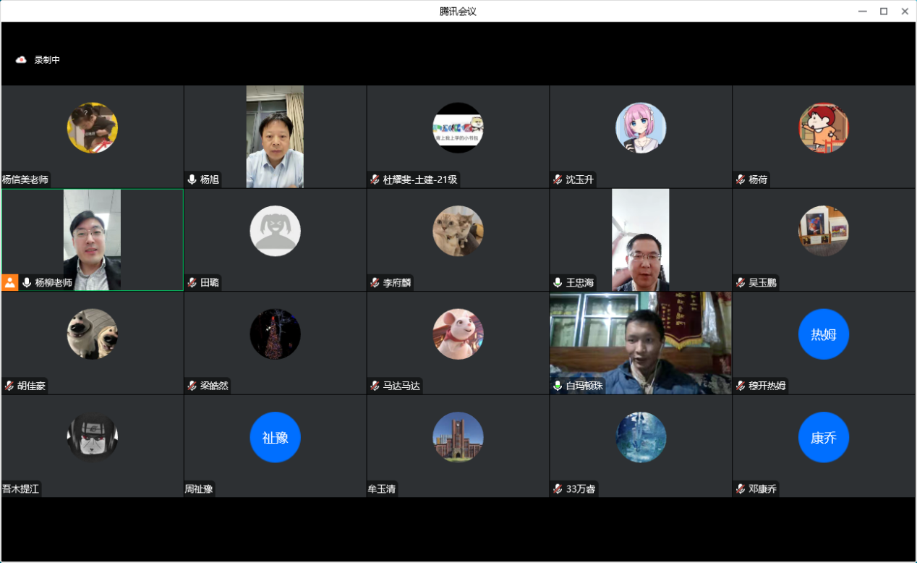Screen dimensions: 917x563
Task: Click the muted mic icon next to 田璐
Action: (192, 283)
